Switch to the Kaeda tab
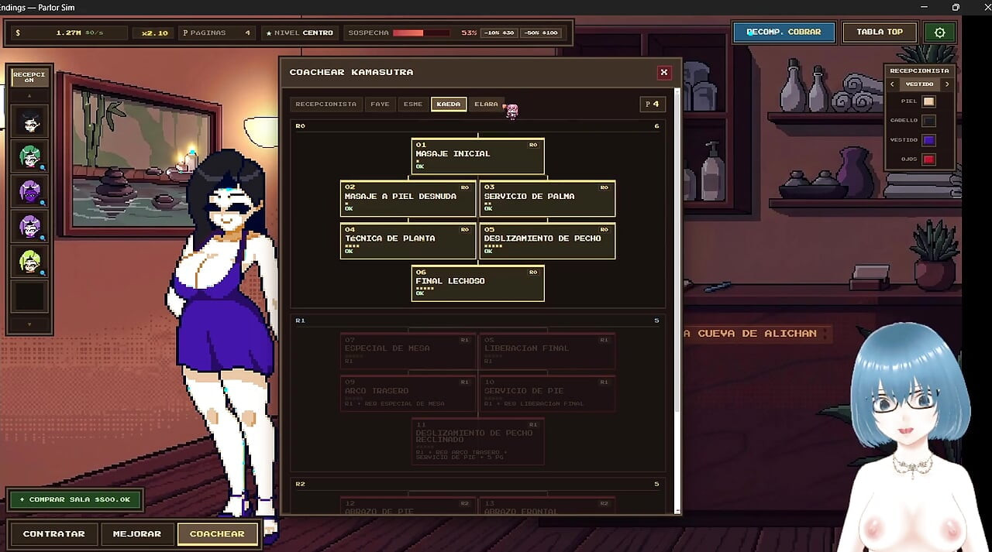This screenshot has width=992, height=552. pyautogui.click(x=449, y=104)
